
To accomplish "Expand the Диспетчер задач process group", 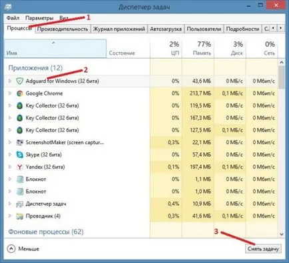I will (9, 204).
